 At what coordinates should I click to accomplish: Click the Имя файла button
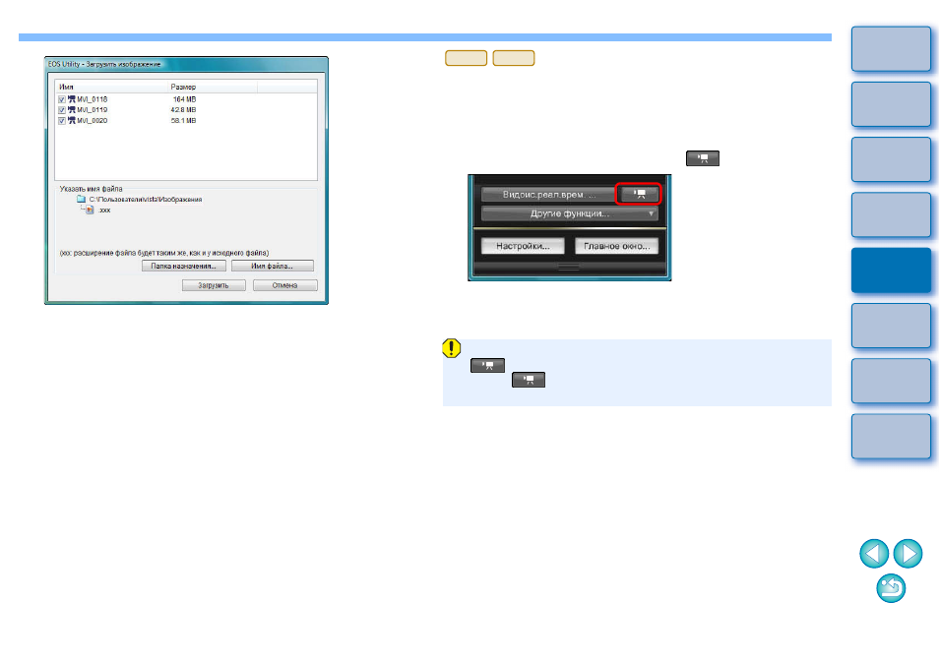coord(273,266)
